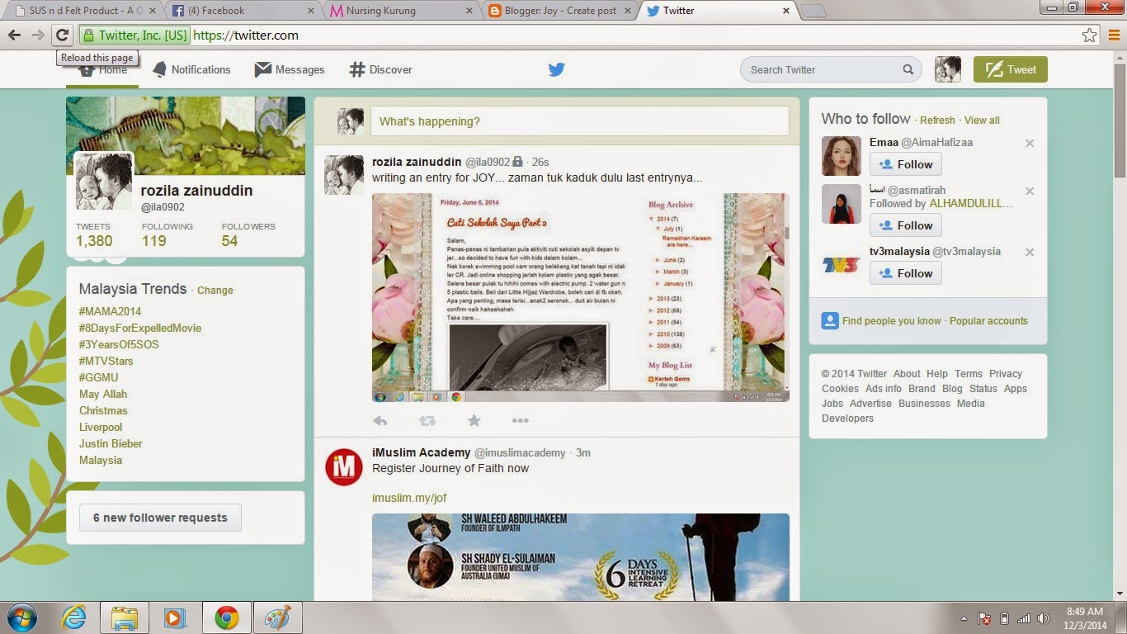Click the 6 new follower requests button
The width and height of the screenshot is (1127, 634).
[x=160, y=518]
